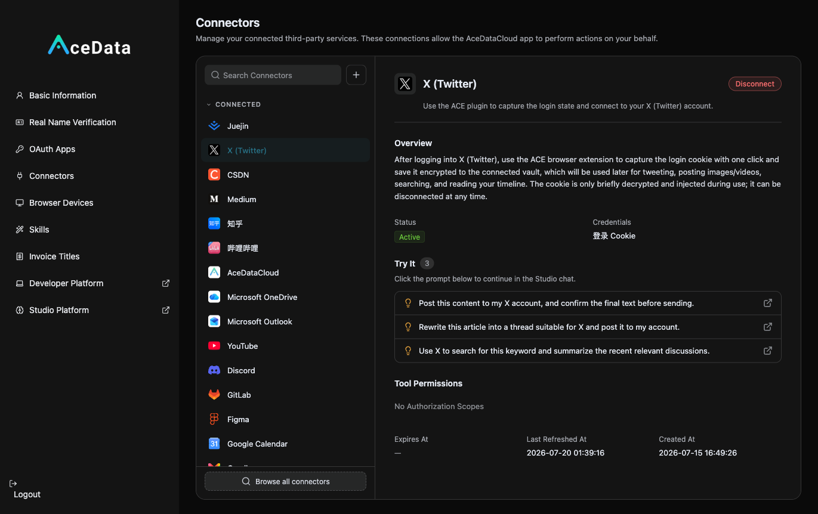818x514 pixels.
Task: Click the CSDN connector icon
Action: (214, 175)
